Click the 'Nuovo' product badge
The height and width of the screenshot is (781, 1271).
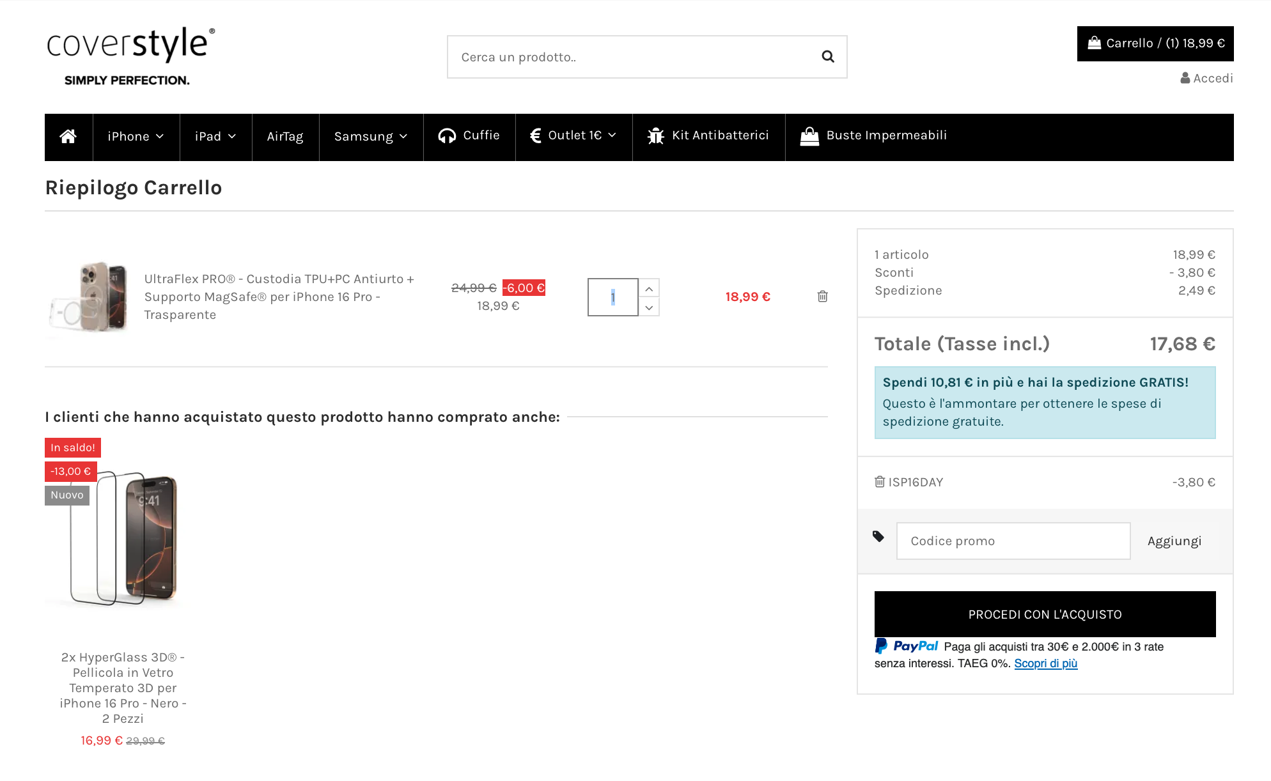click(x=67, y=495)
